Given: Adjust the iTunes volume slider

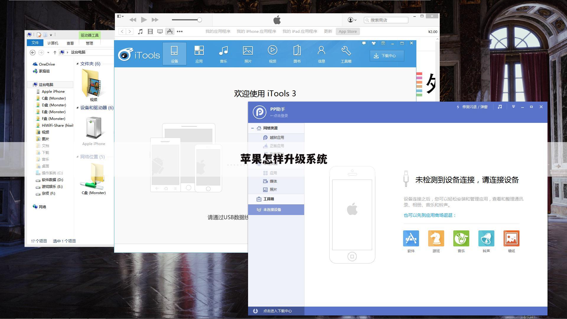Looking at the screenshot, I should [x=187, y=20].
